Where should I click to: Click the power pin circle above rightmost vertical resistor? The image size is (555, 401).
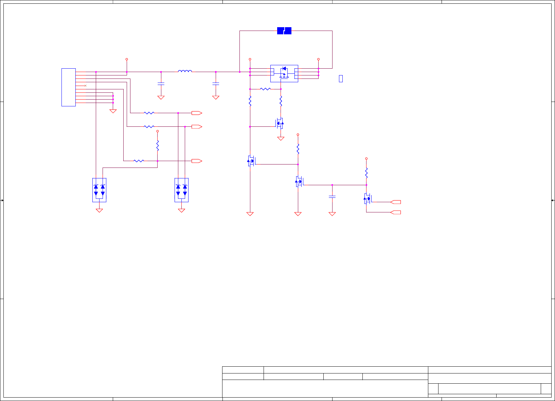click(366, 158)
